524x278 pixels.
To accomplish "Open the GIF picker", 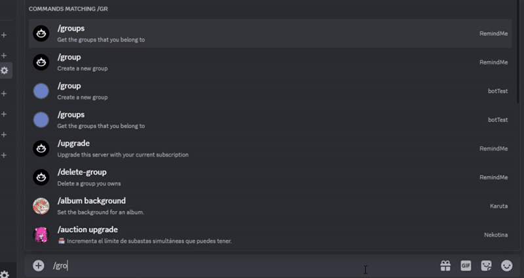I will tap(466, 266).
